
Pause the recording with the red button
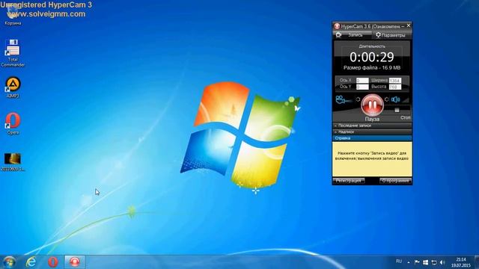[372, 105]
